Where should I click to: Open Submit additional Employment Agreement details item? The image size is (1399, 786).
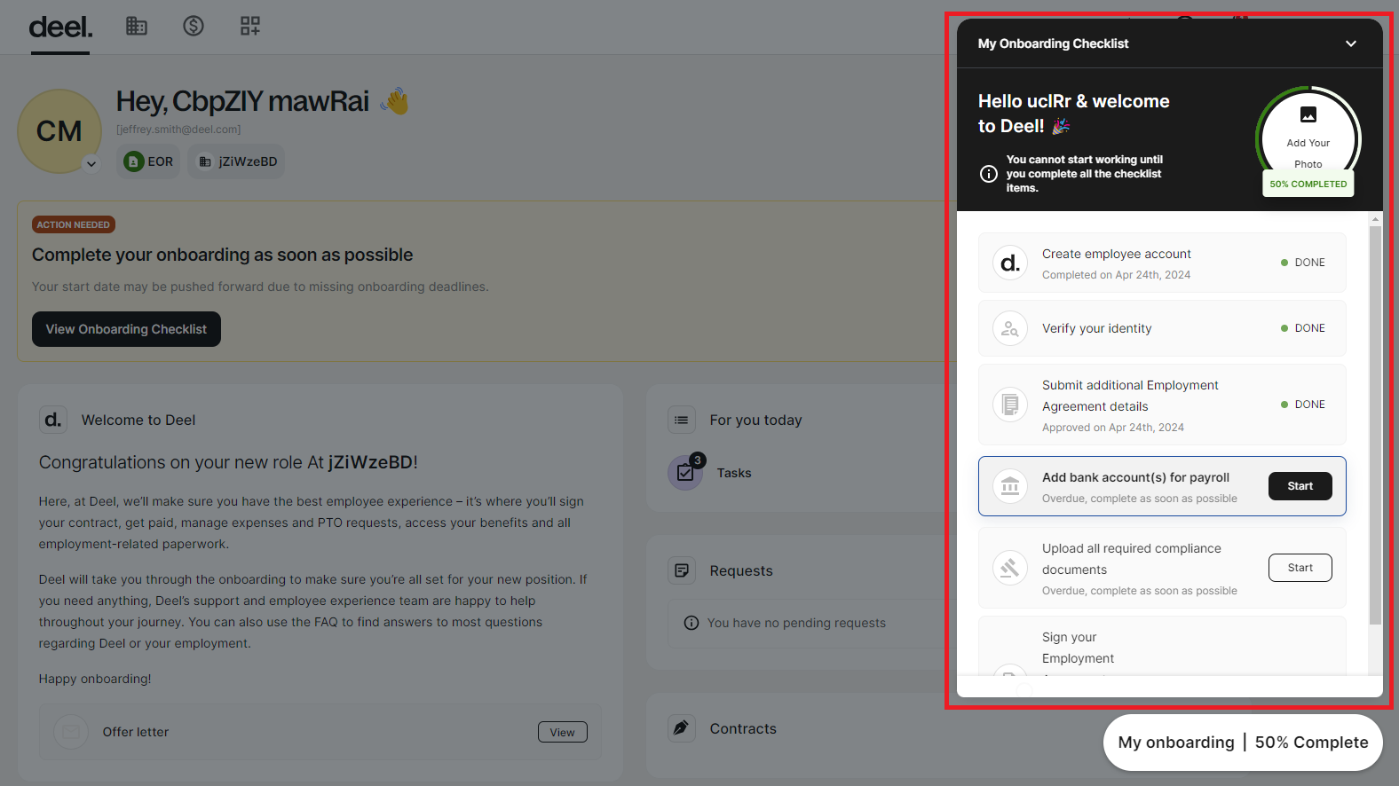[1162, 405]
